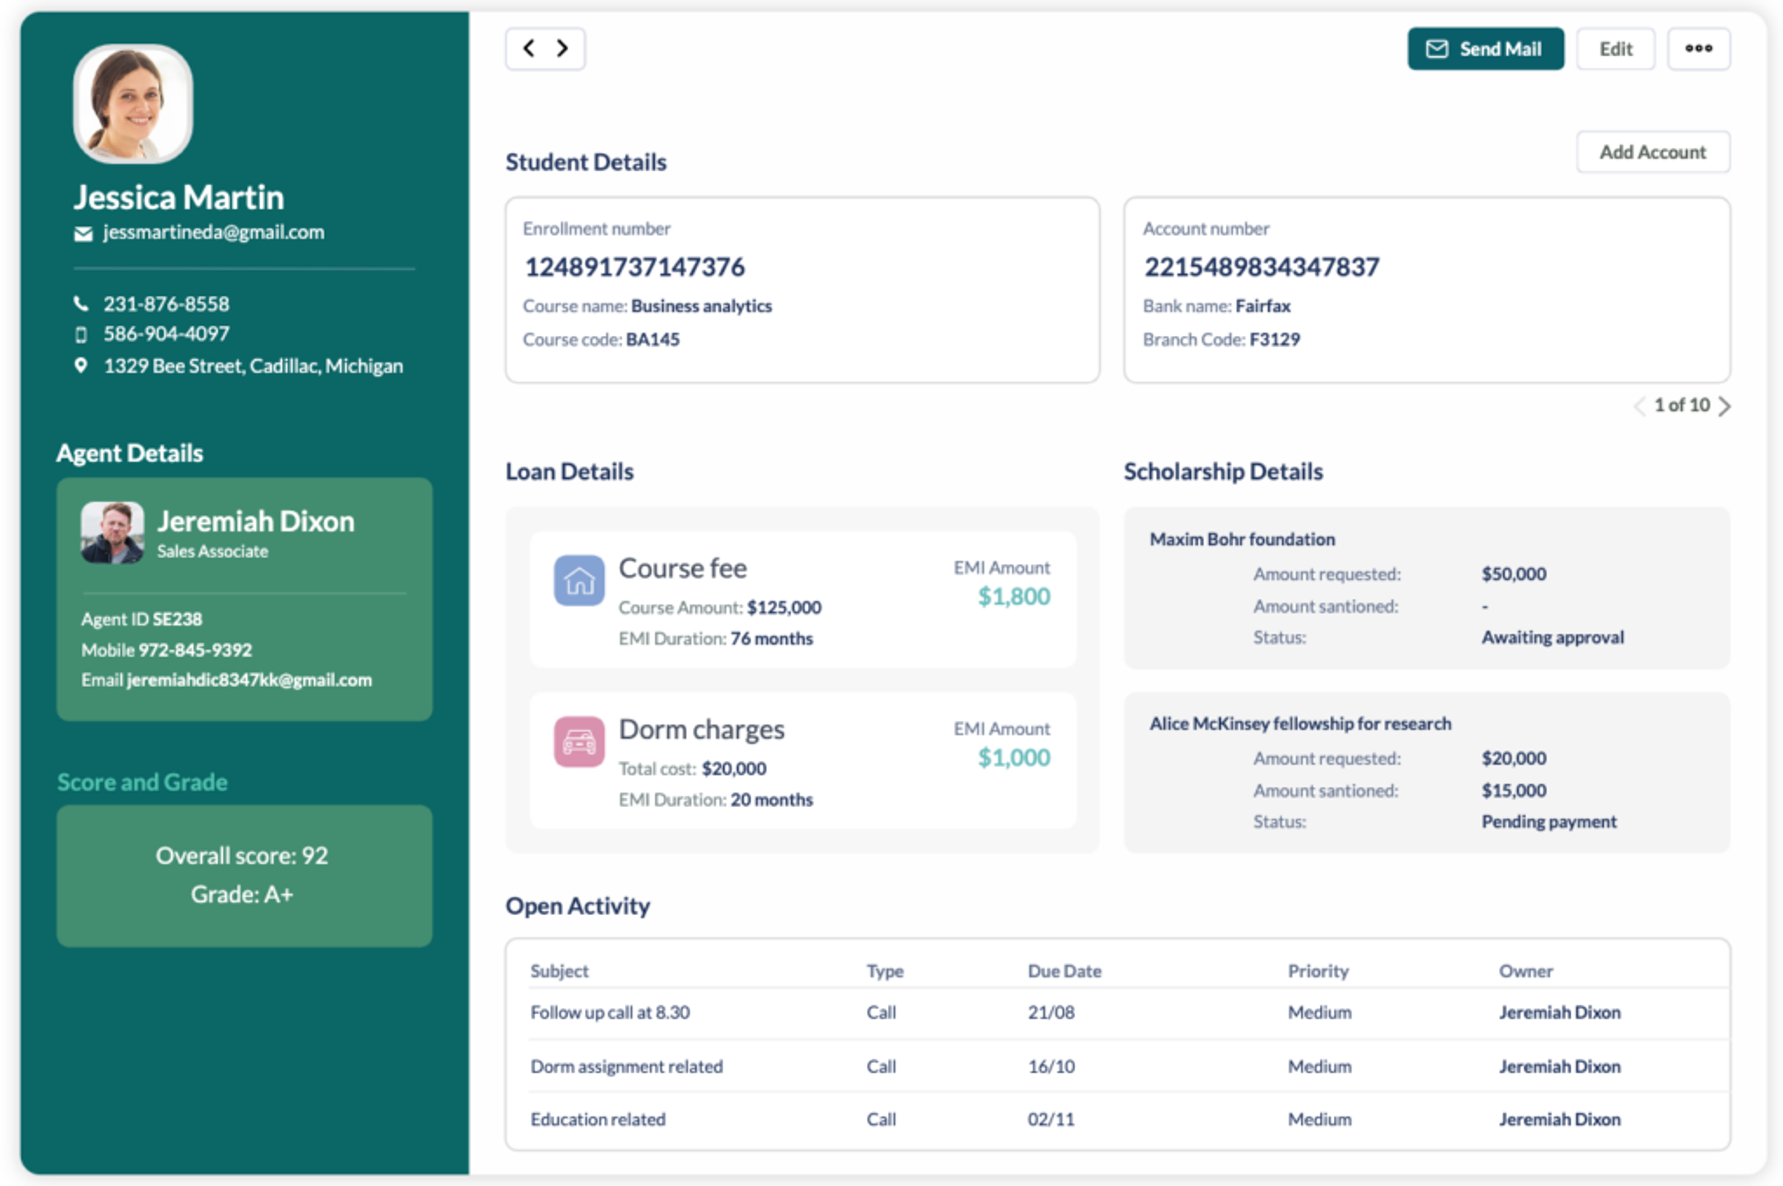Image resolution: width=1783 pixels, height=1186 pixels.
Task: Click the location pin icon by Bee Street address
Action: point(81,366)
